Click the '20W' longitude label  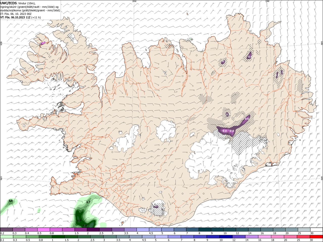click(x=134, y=1)
